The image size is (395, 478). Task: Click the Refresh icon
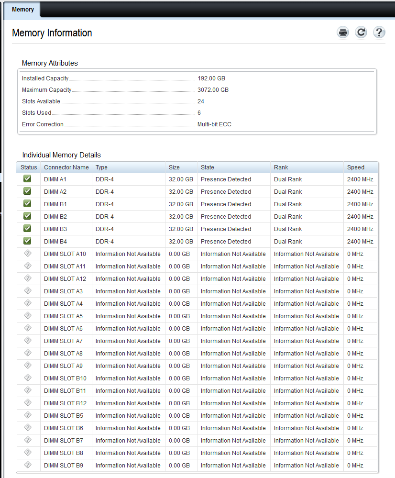click(x=361, y=33)
